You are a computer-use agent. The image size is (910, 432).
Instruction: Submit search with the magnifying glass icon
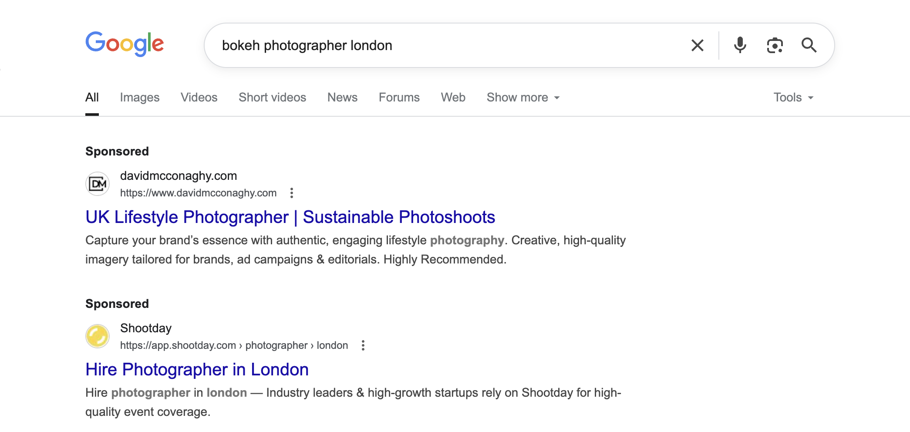pyautogui.click(x=809, y=45)
